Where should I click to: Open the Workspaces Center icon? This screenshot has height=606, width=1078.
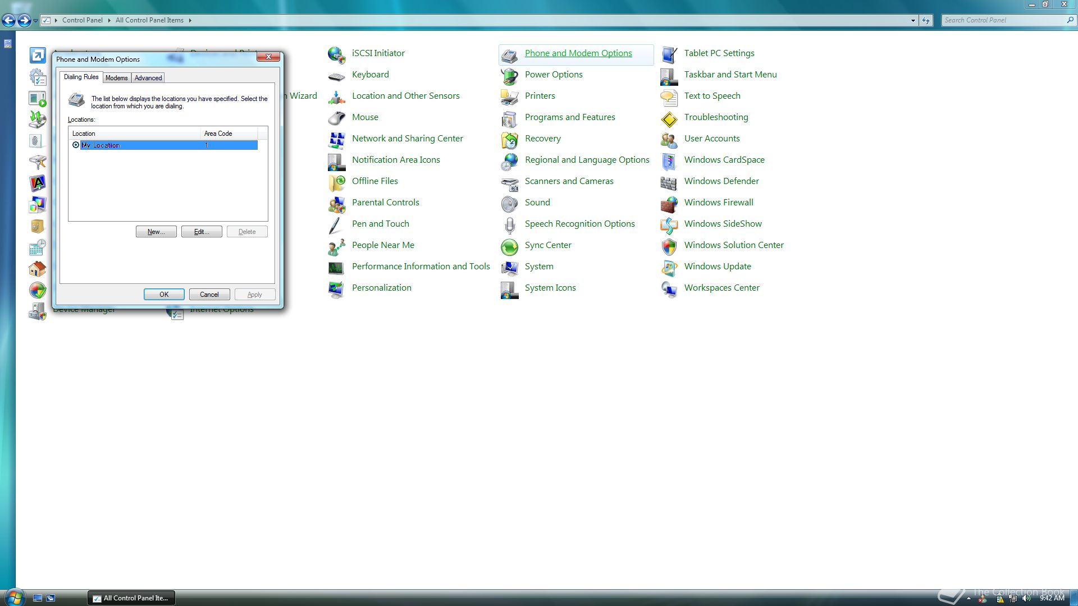click(x=669, y=289)
